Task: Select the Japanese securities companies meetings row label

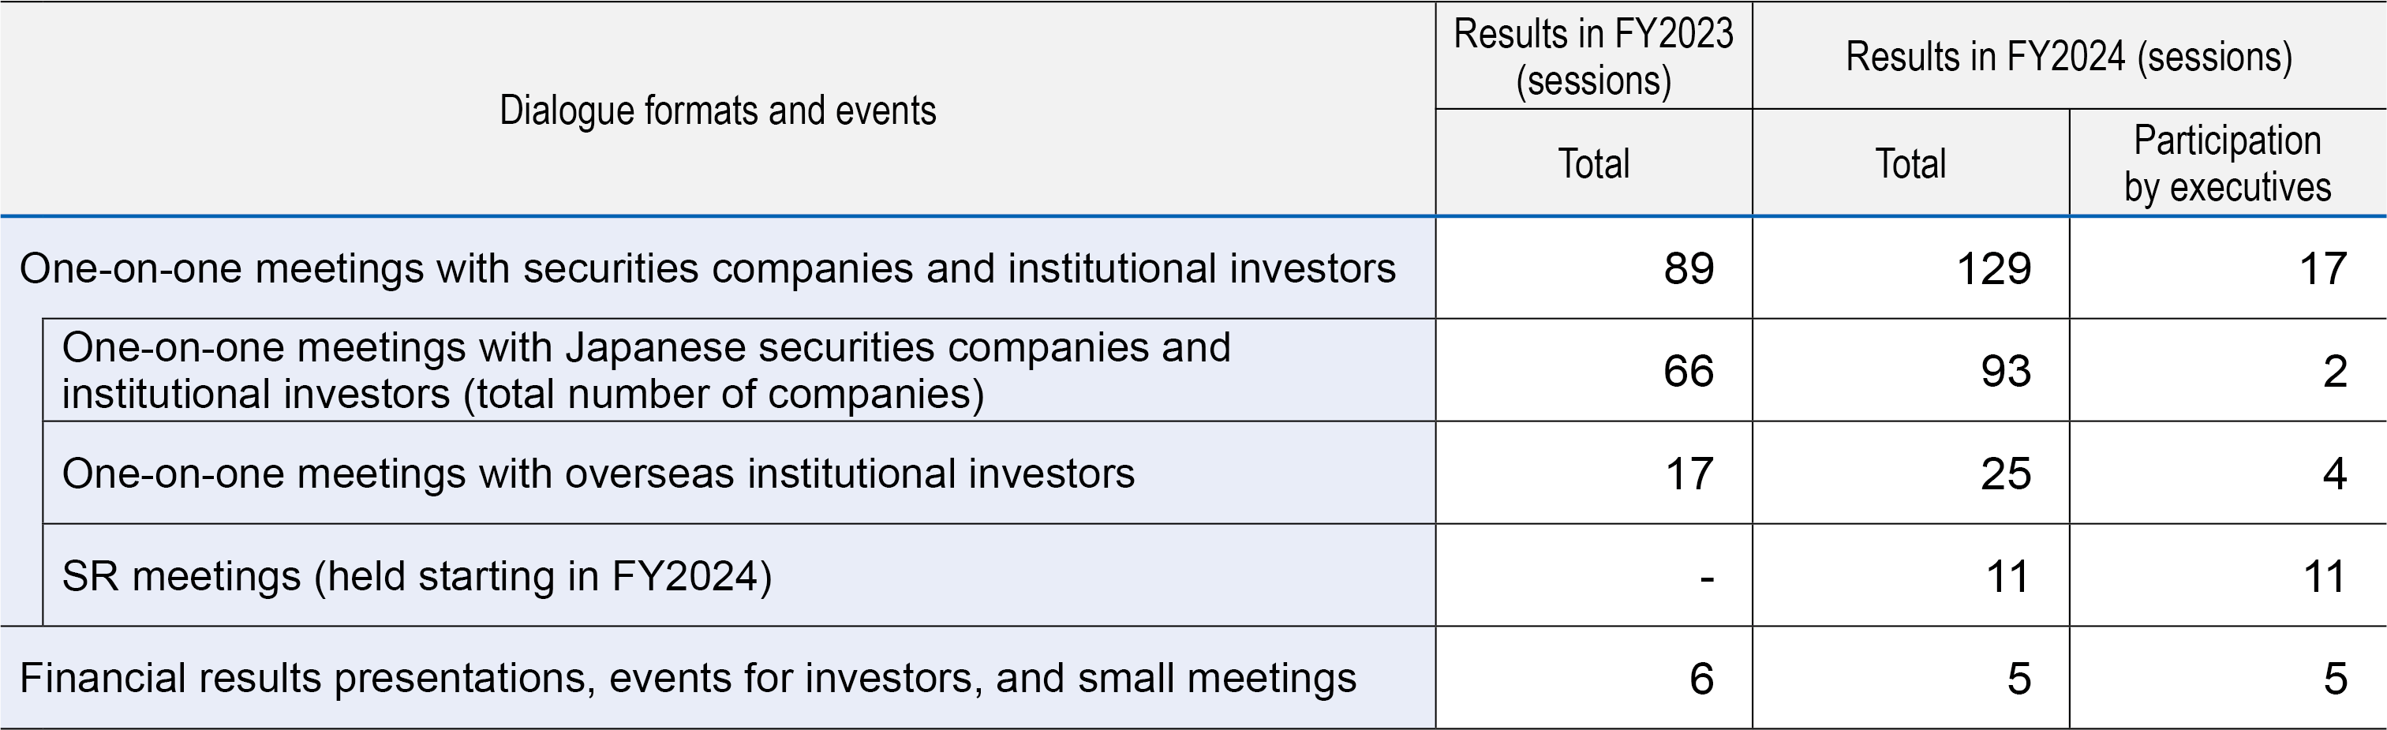Action: [x=645, y=371]
